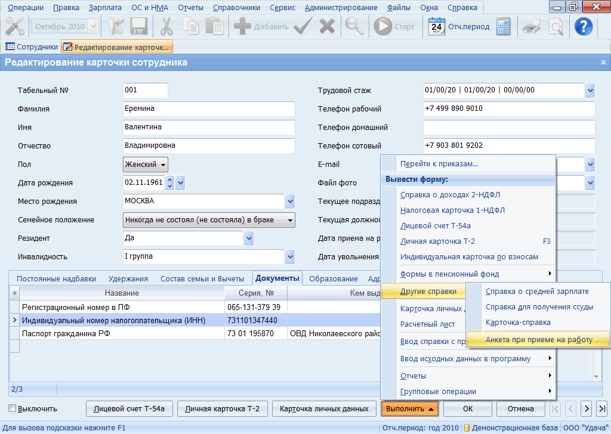This screenshot has width=611, height=434.
Task: Click the print preview magnifier page icon
Action: coord(556,26)
